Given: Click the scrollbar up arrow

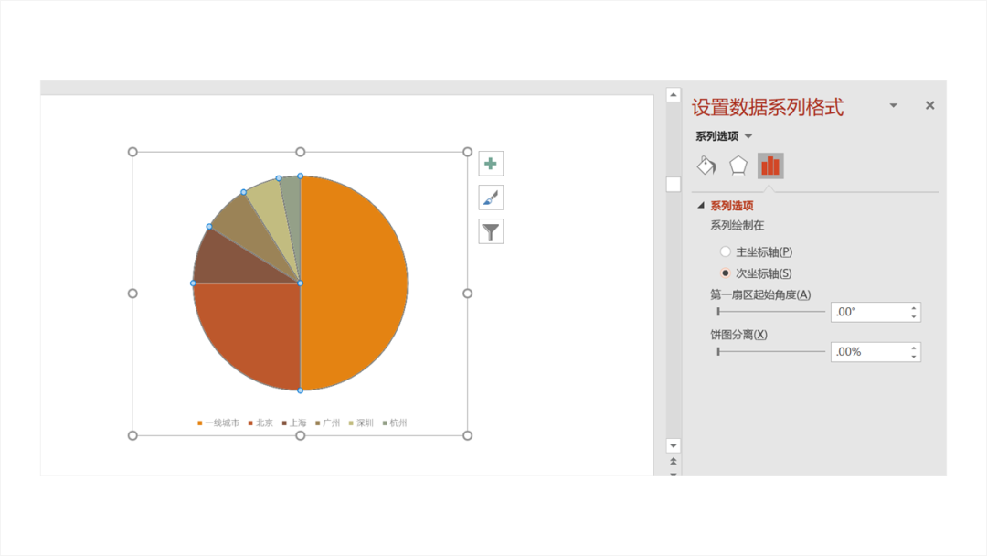Looking at the screenshot, I should tap(673, 94).
